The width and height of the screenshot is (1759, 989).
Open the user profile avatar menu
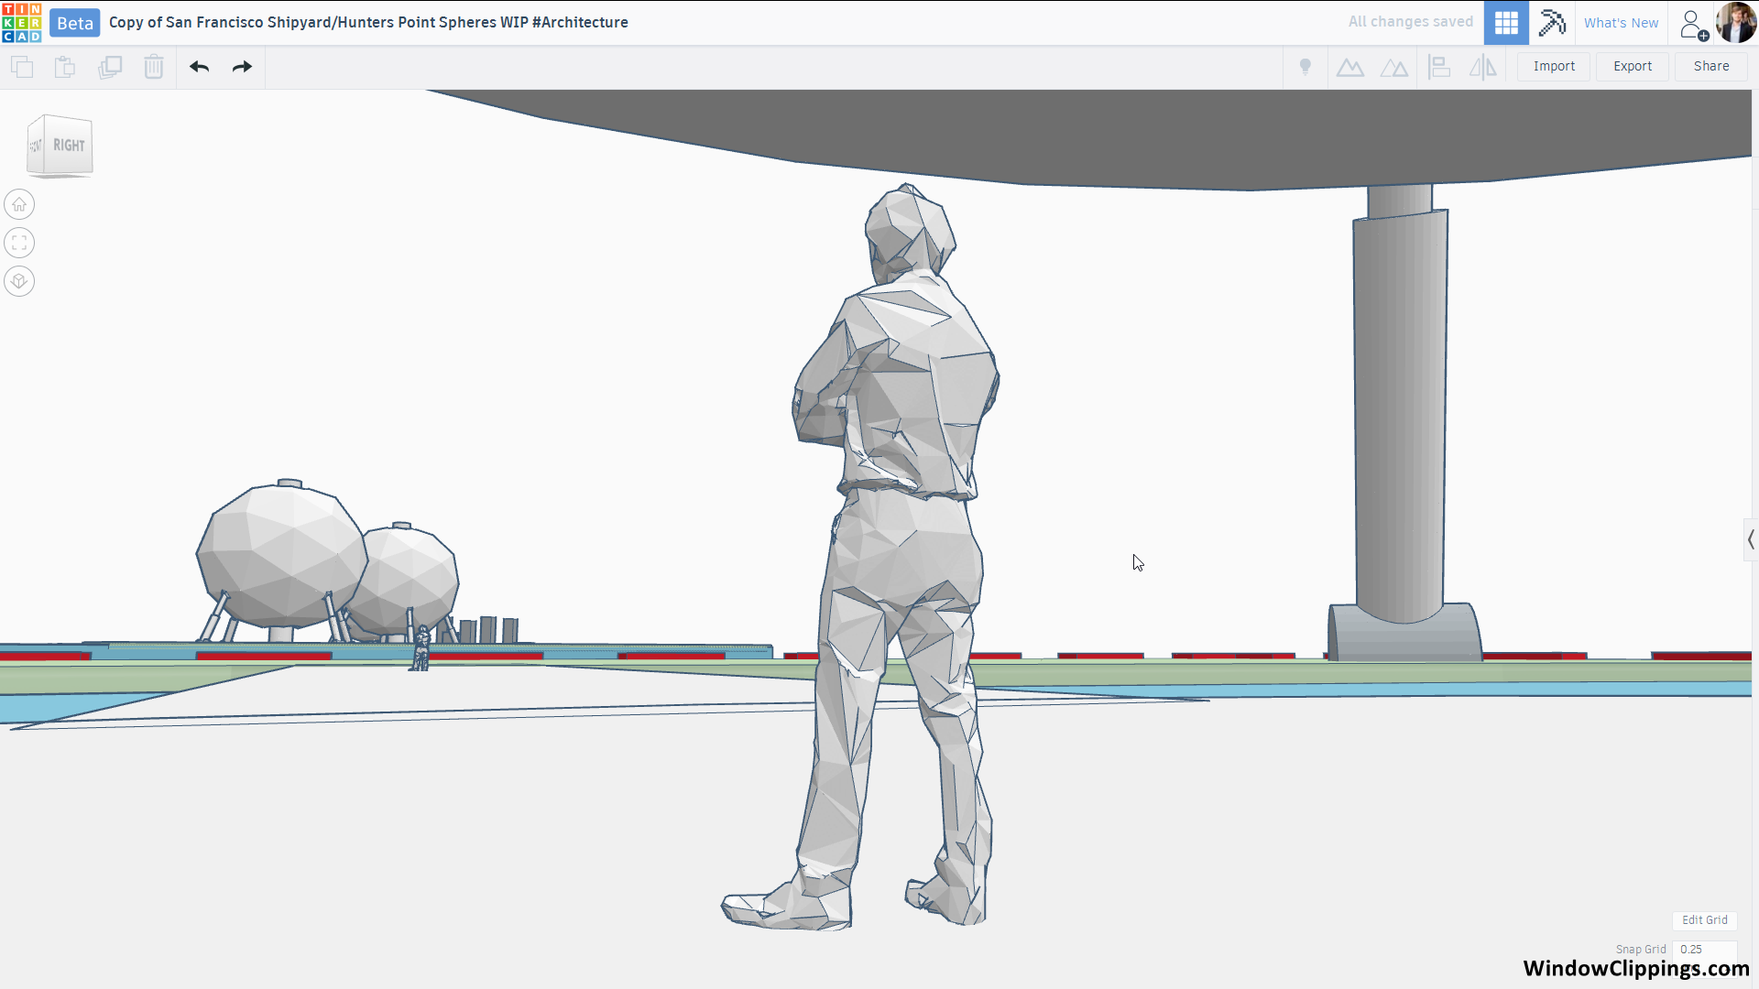pyautogui.click(x=1736, y=23)
